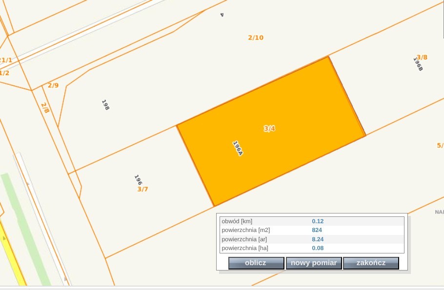Click the parcel label 21/1

coord(6,60)
